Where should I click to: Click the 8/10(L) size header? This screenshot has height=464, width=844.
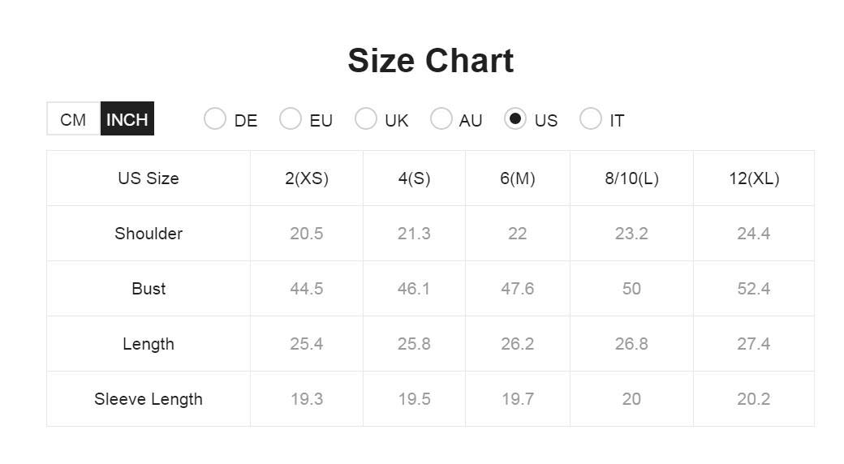pyautogui.click(x=632, y=178)
